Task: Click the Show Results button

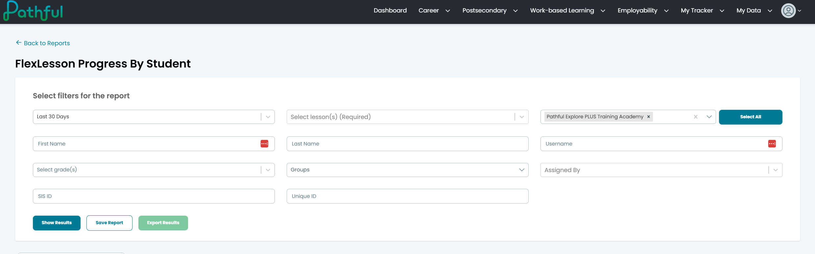Action: [x=57, y=223]
